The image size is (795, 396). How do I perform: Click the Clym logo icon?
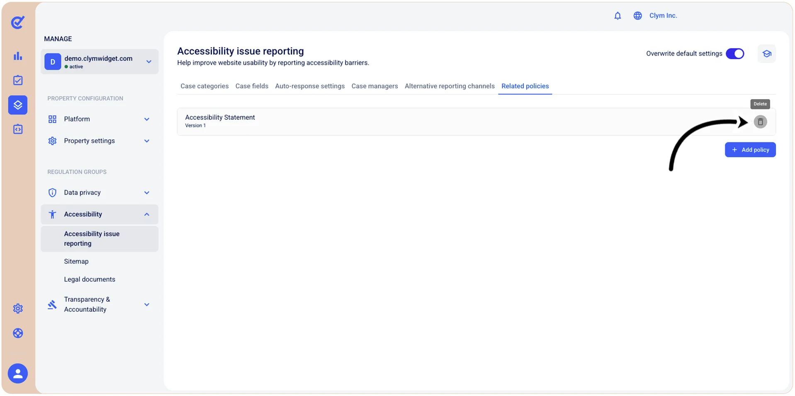point(18,22)
